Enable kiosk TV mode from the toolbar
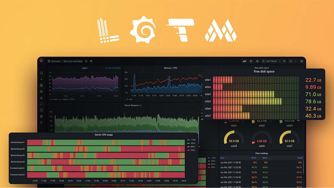 coord(302,61)
